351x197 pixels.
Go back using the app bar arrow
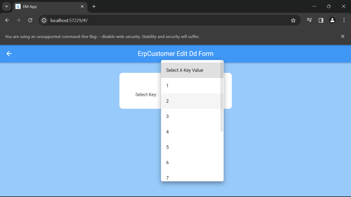click(9, 54)
